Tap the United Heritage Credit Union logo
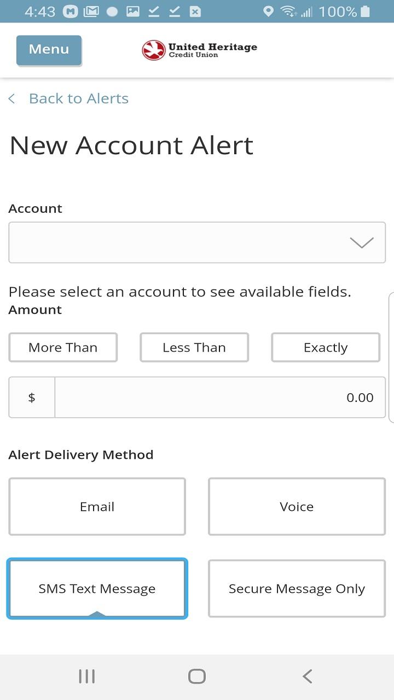This screenshot has width=394, height=700. [199, 50]
